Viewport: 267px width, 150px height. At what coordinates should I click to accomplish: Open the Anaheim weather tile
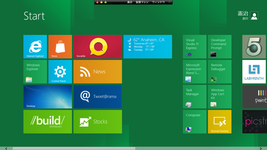click(x=148, y=47)
